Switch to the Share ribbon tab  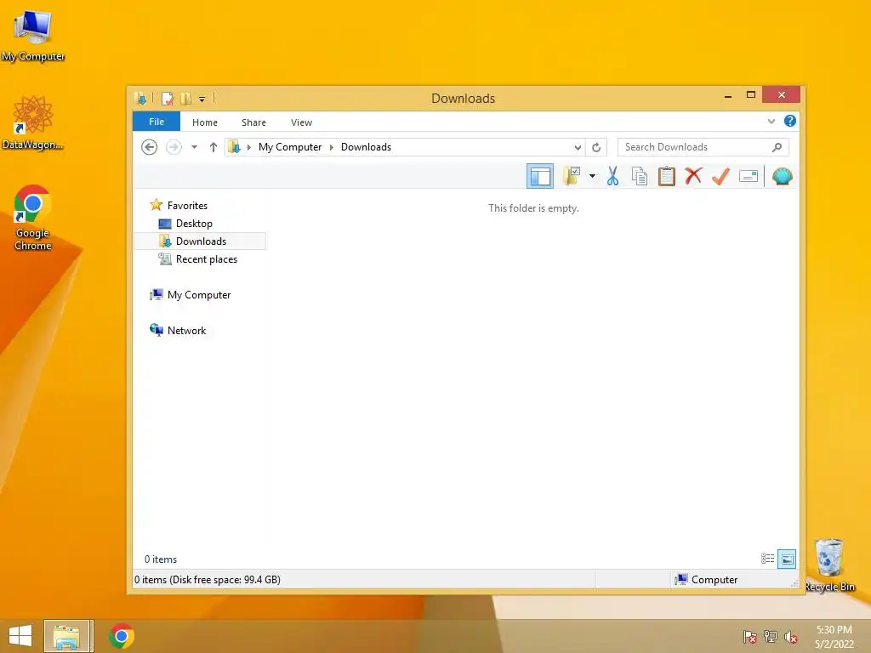pyautogui.click(x=253, y=122)
